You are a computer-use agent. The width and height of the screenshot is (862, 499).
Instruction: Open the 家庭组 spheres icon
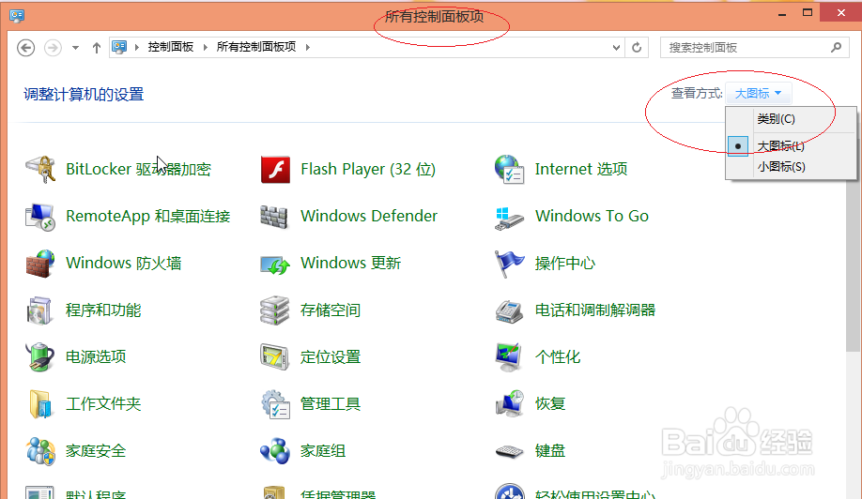275,451
